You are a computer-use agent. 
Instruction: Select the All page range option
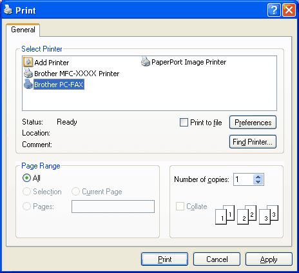(x=26, y=178)
